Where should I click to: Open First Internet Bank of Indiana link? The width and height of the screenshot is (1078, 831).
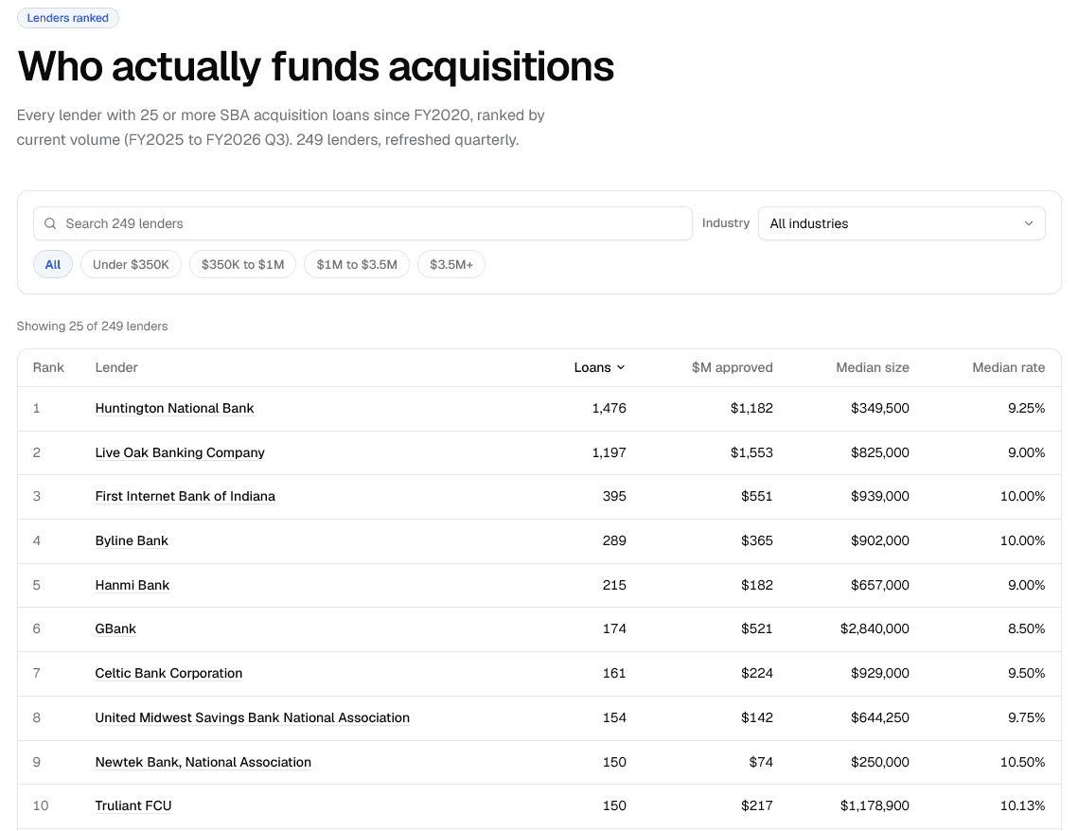185,496
